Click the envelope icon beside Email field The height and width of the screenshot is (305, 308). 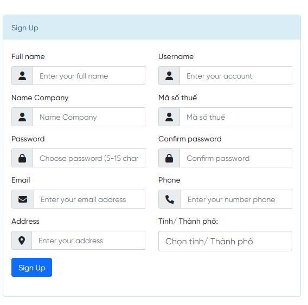pyautogui.click(x=23, y=199)
